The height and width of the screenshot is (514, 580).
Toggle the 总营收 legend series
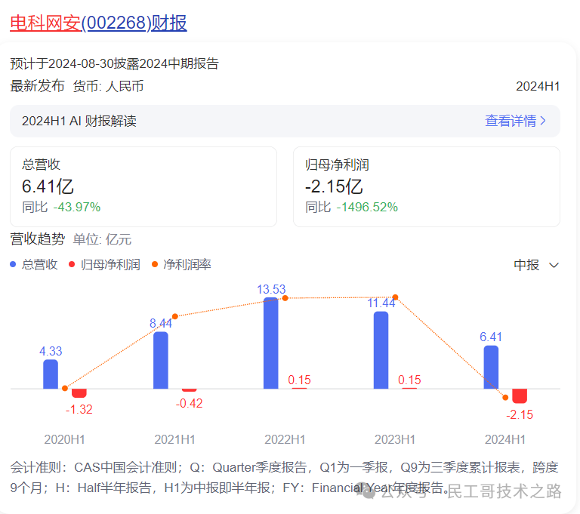34,264
